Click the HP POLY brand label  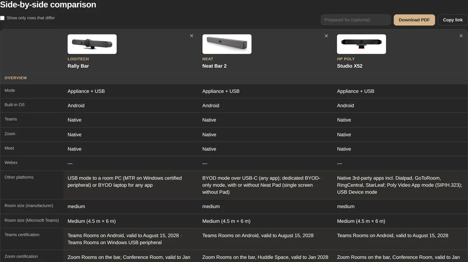(x=346, y=59)
